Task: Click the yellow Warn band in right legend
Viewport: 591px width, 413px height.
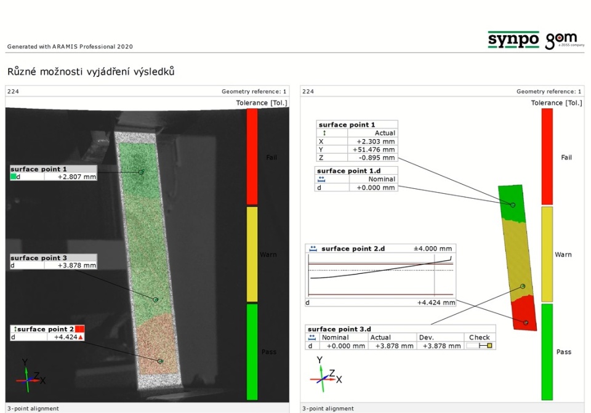Action: click(x=547, y=254)
